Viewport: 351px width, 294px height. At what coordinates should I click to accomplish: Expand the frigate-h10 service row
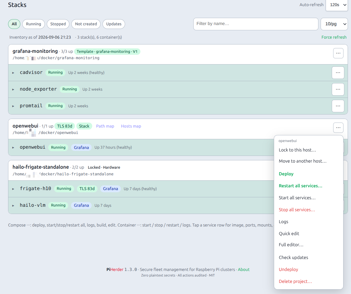[13, 189]
